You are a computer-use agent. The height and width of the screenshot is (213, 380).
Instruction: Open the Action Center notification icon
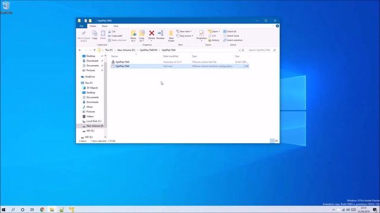coord(375,209)
